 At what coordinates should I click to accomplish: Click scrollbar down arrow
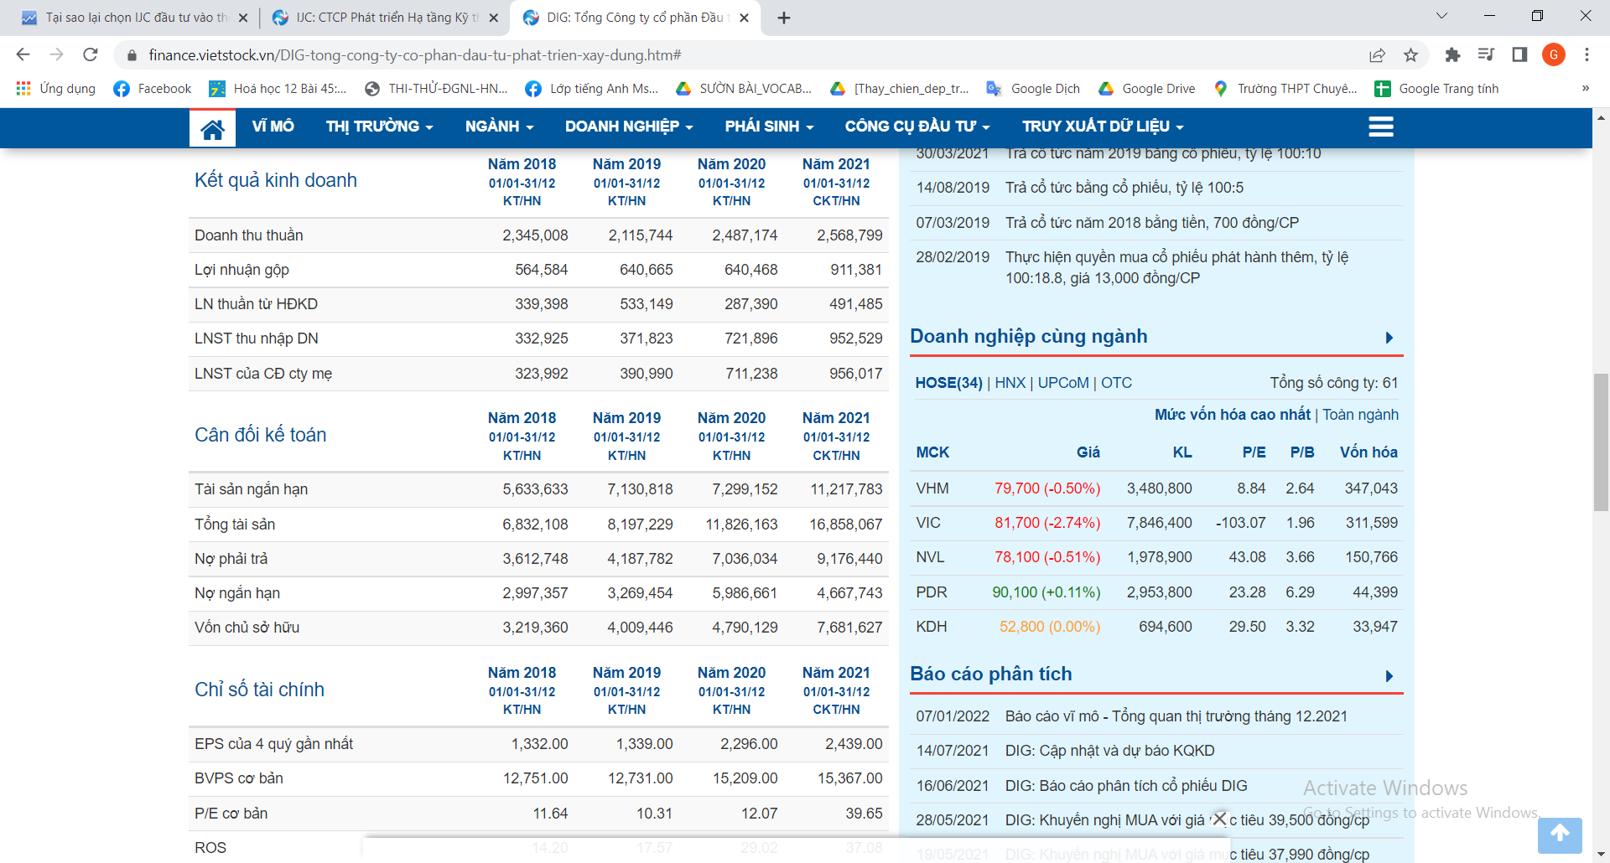click(1600, 855)
